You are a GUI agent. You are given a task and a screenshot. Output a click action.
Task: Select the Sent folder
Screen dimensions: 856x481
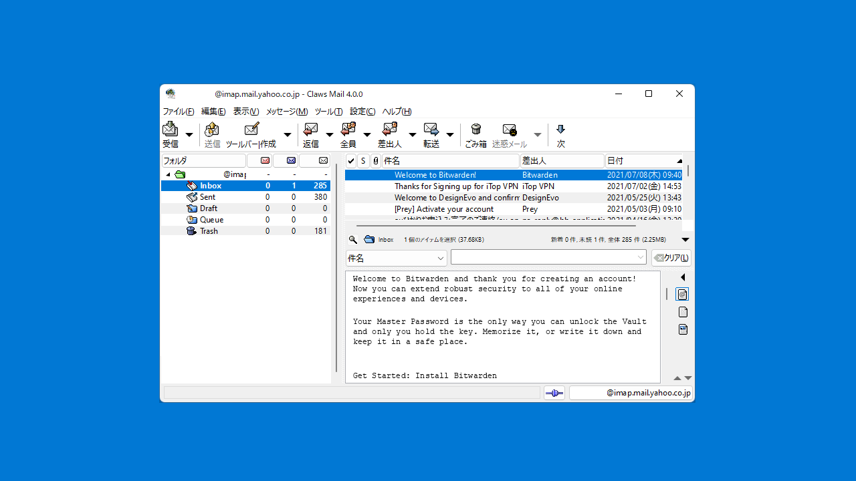click(245, 197)
